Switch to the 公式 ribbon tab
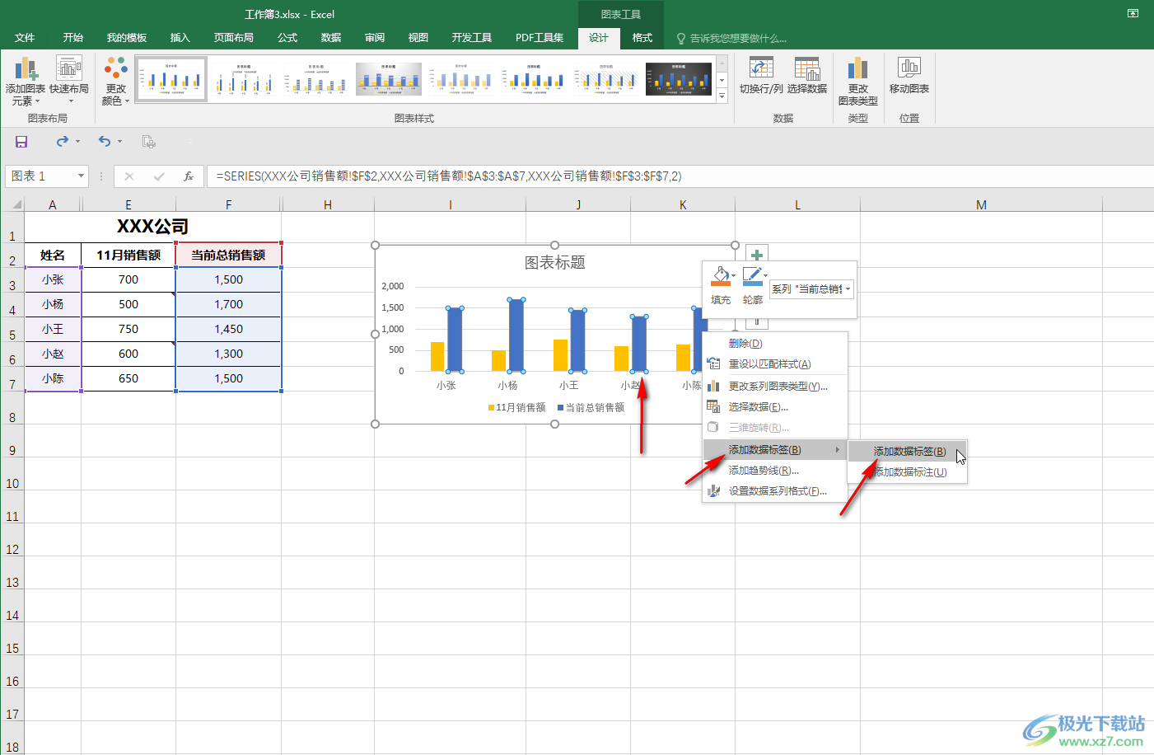 287,38
